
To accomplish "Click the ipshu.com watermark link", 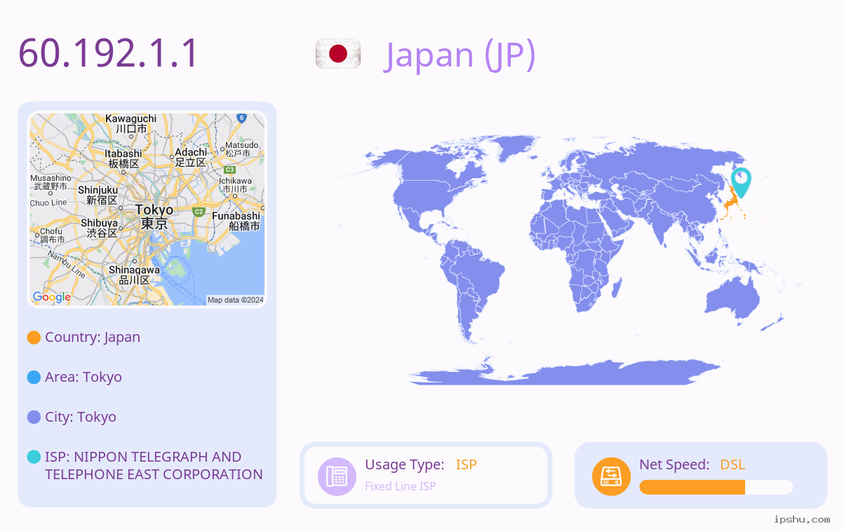I will [x=802, y=519].
